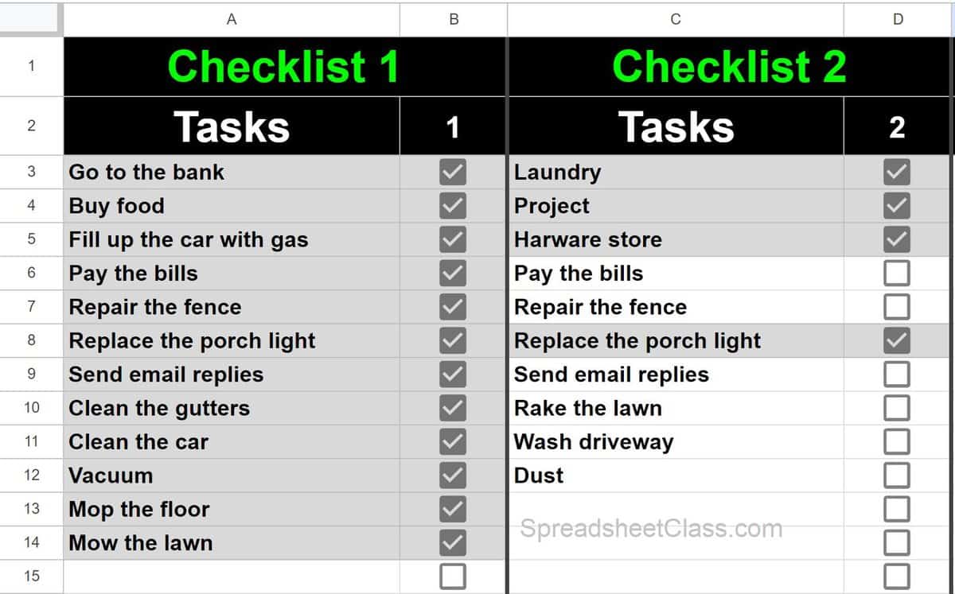Select column A by clicking its header

coord(231,20)
